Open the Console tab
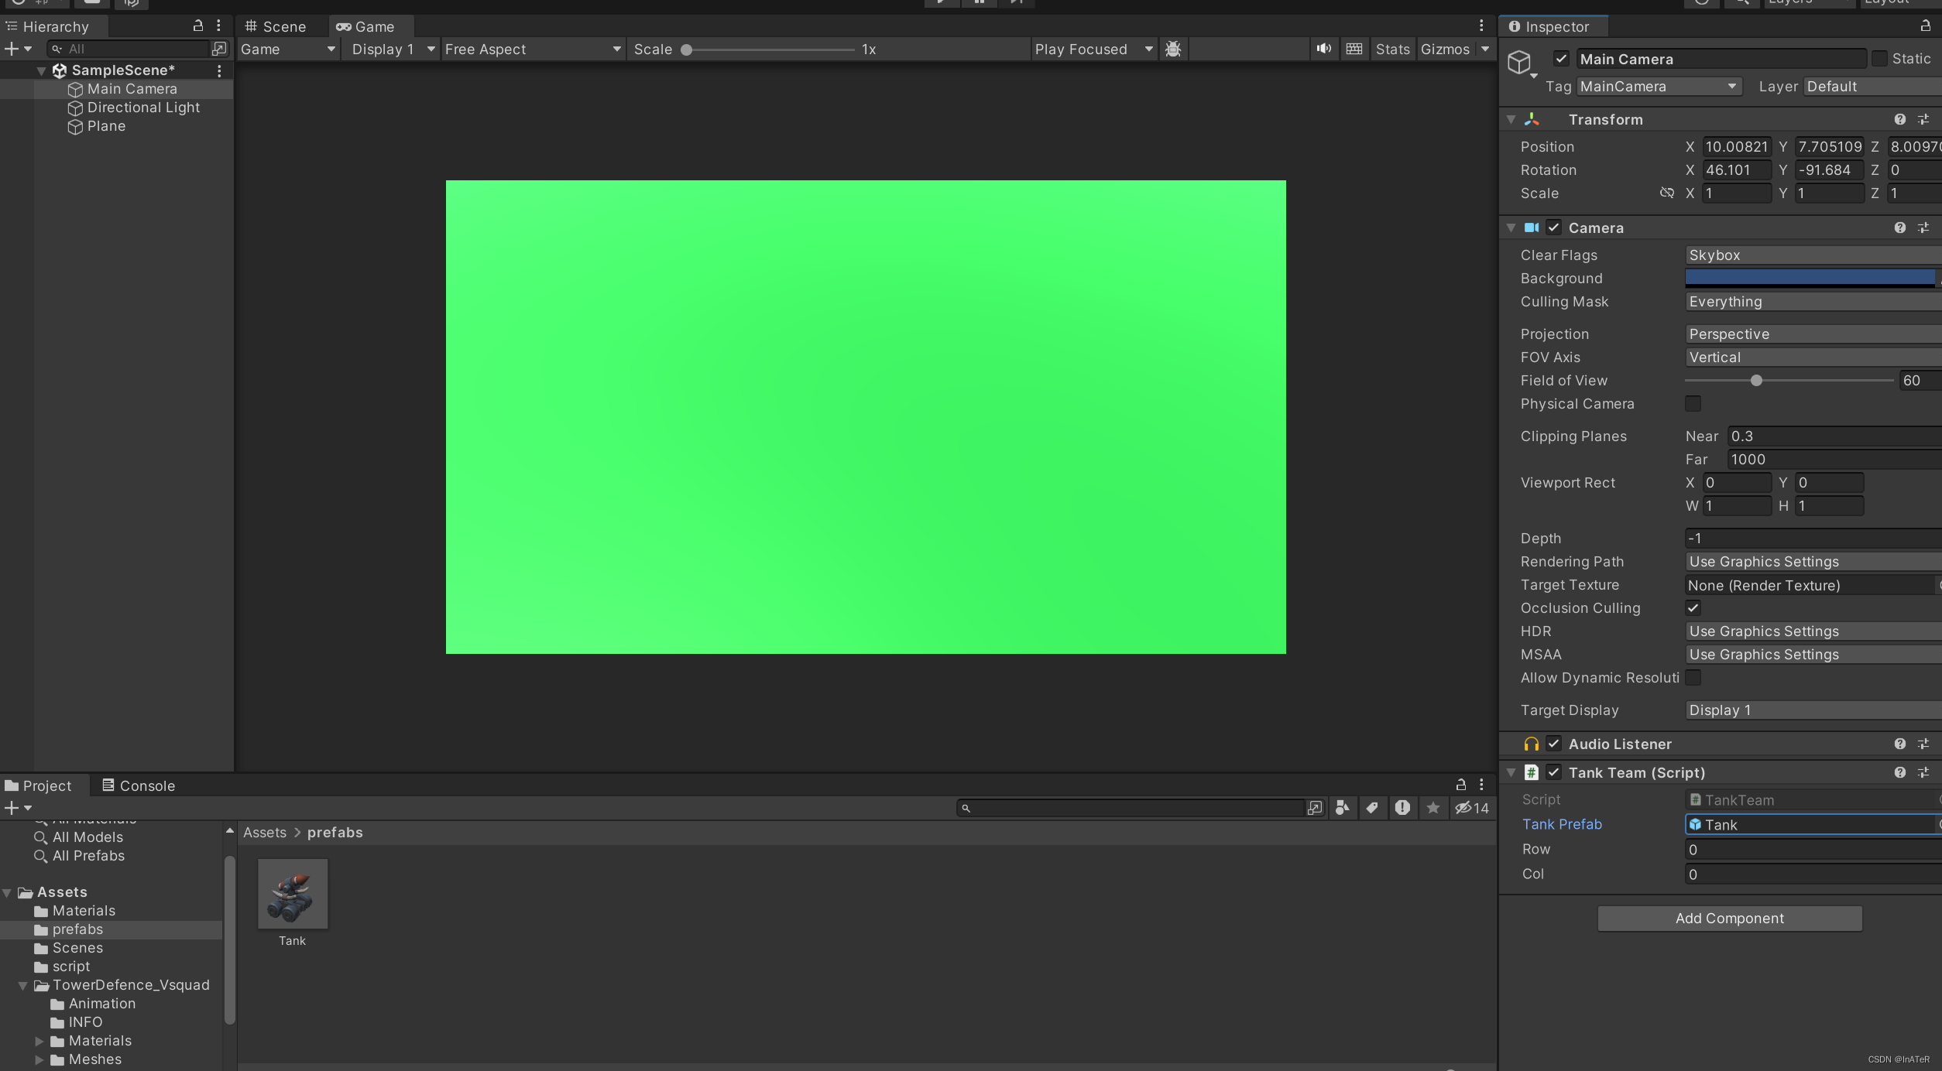This screenshot has width=1942, height=1071. tap(139, 785)
